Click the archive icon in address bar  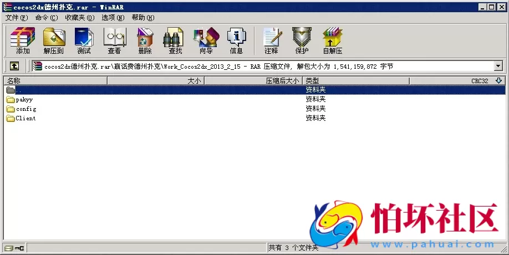pos(37,66)
